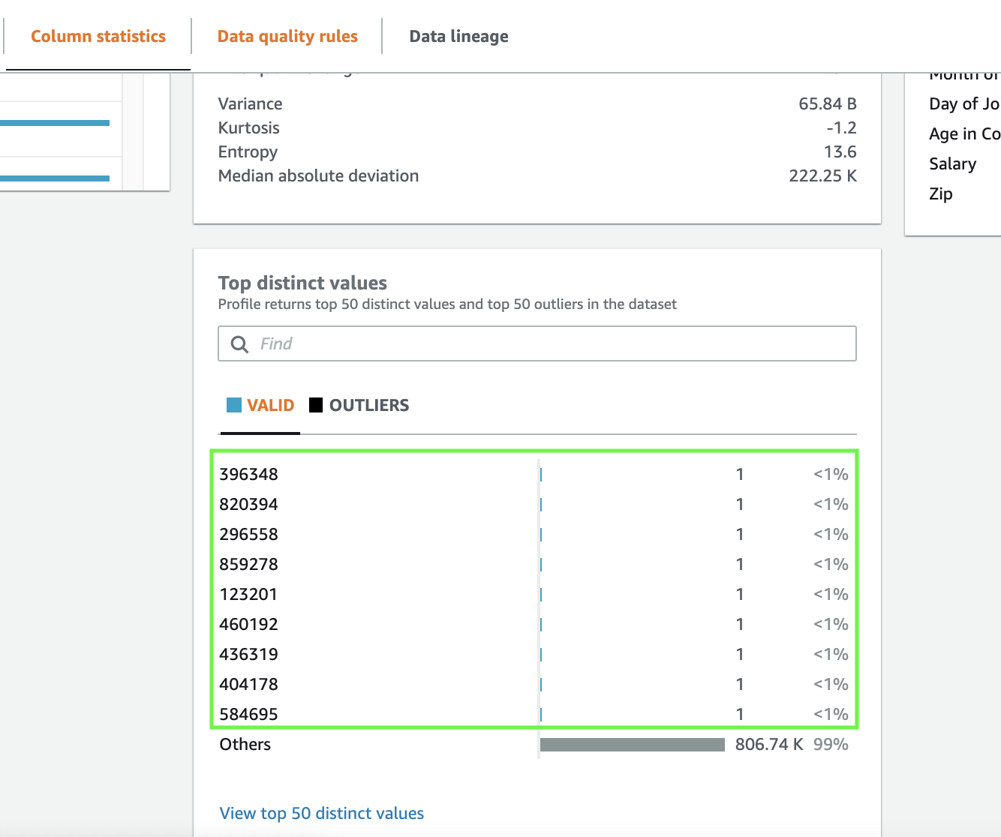Select distinct value 584695
This screenshot has width=1001, height=837.
[x=248, y=714]
